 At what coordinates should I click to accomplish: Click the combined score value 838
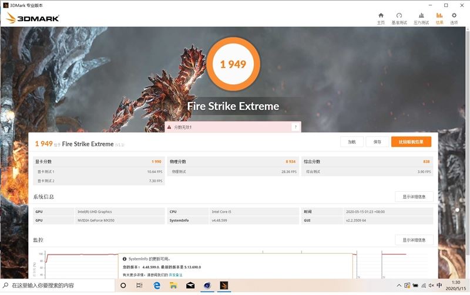pos(427,161)
